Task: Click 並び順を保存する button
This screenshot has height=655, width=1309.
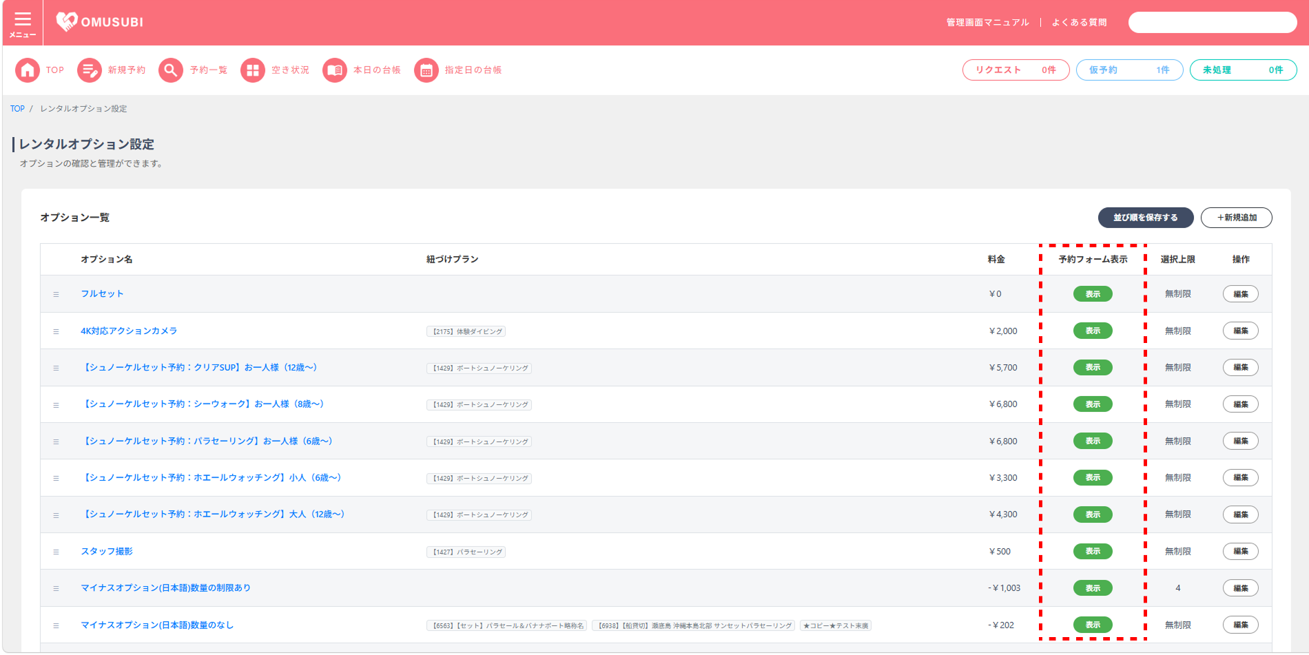Action: (1145, 218)
